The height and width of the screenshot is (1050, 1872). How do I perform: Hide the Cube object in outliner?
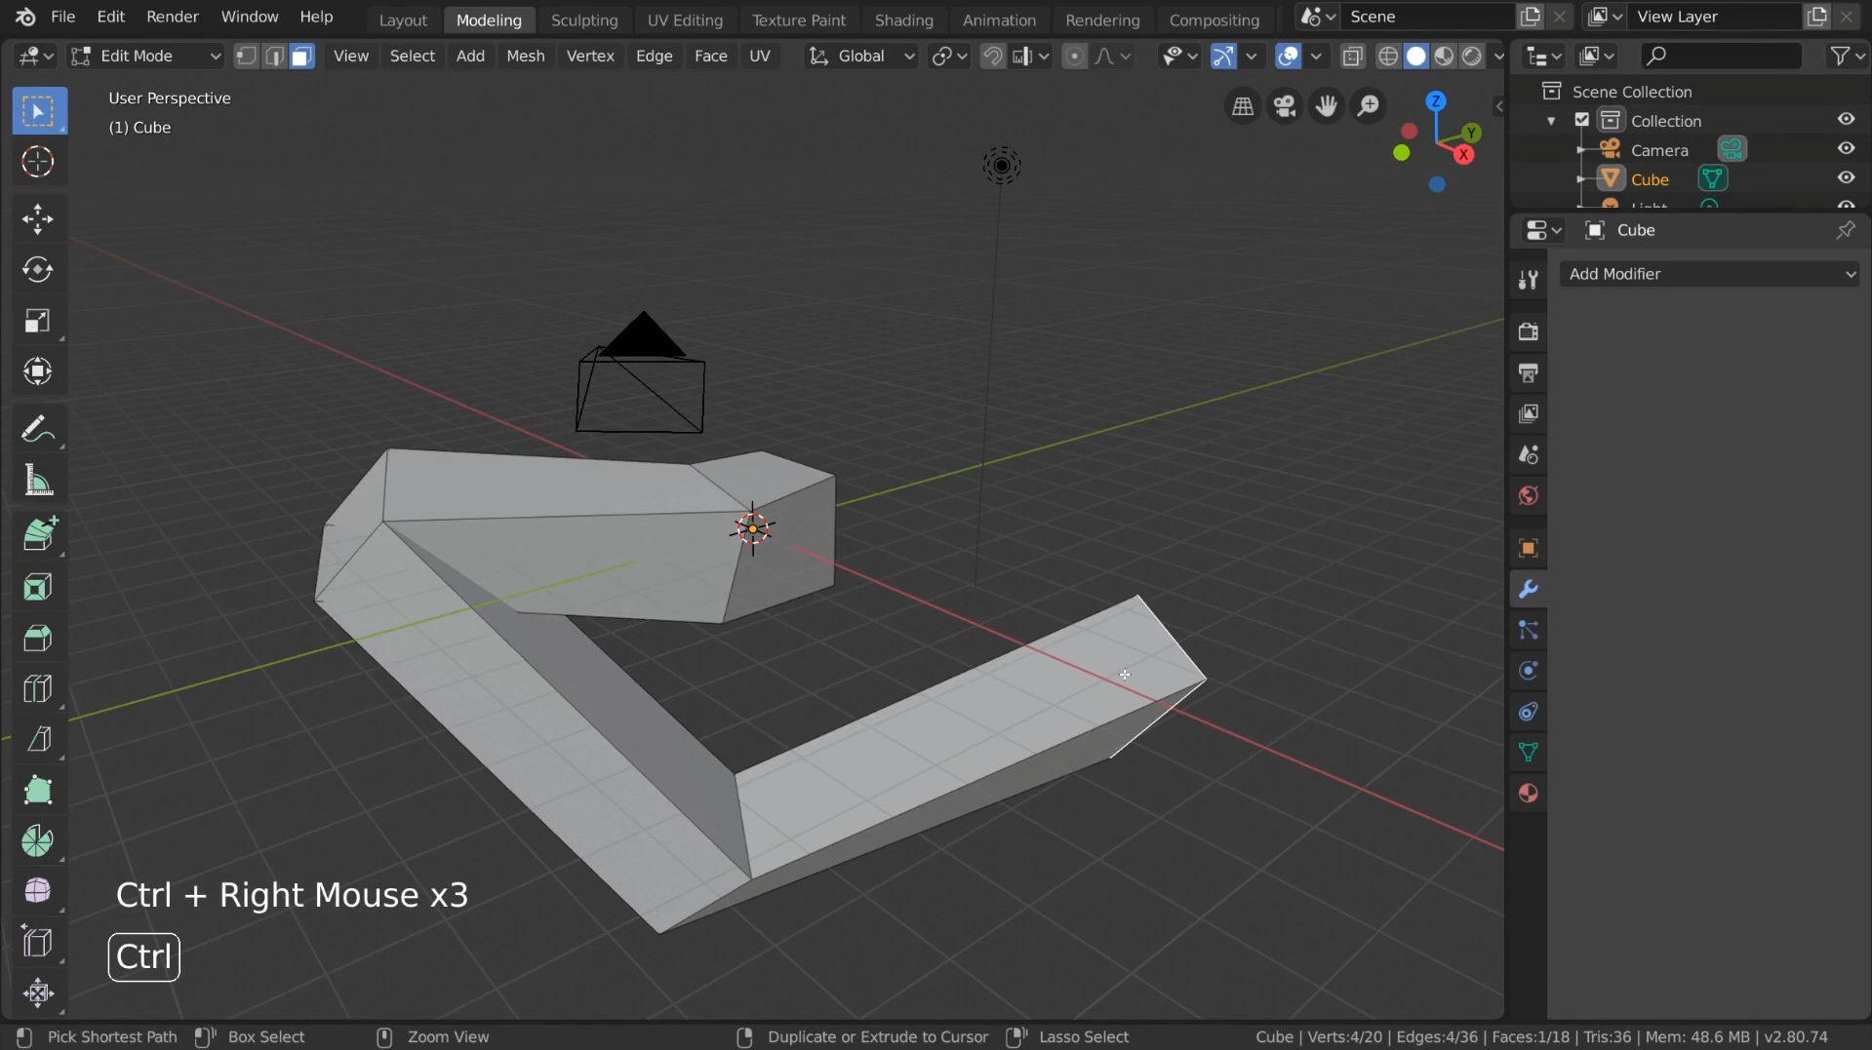1846,178
